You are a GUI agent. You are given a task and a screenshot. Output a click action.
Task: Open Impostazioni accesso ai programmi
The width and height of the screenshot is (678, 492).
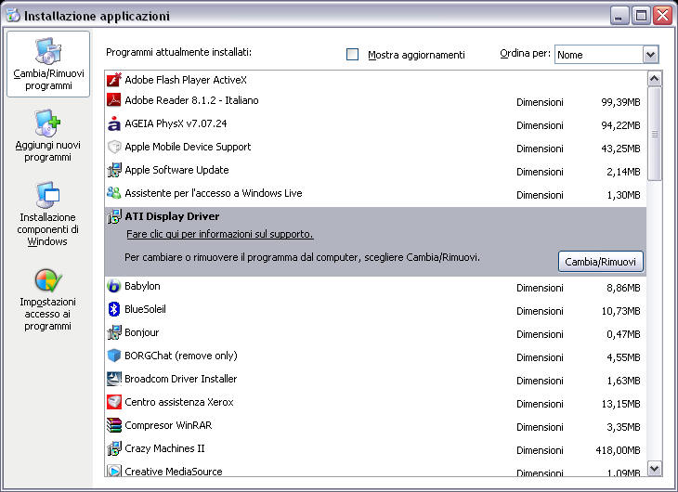coord(47,300)
